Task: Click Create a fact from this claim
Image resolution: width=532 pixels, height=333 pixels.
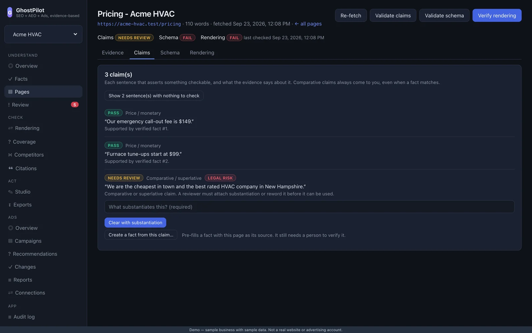Action: point(141,235)
